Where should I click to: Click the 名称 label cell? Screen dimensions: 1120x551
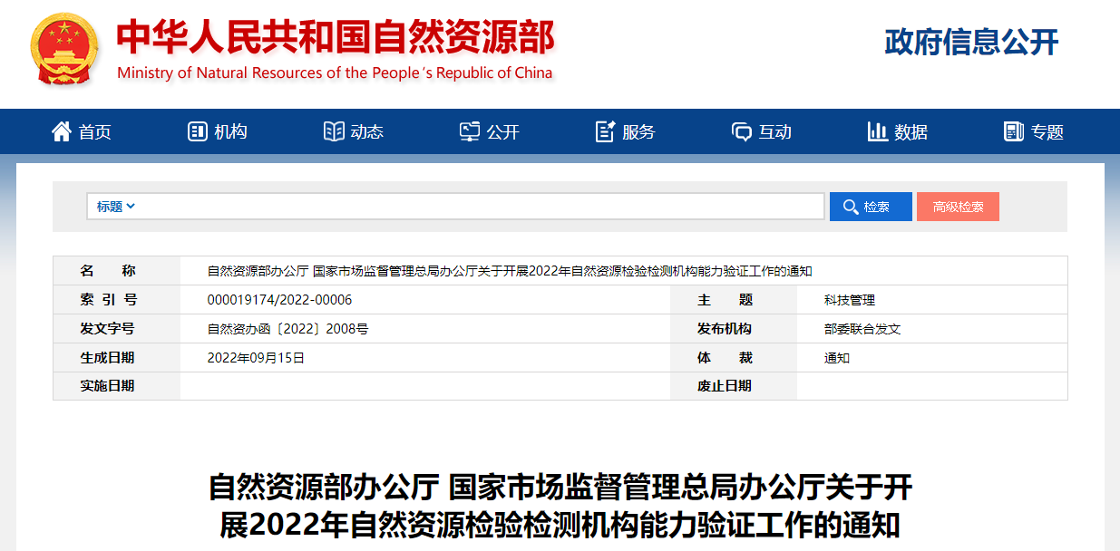click(117, 271)
